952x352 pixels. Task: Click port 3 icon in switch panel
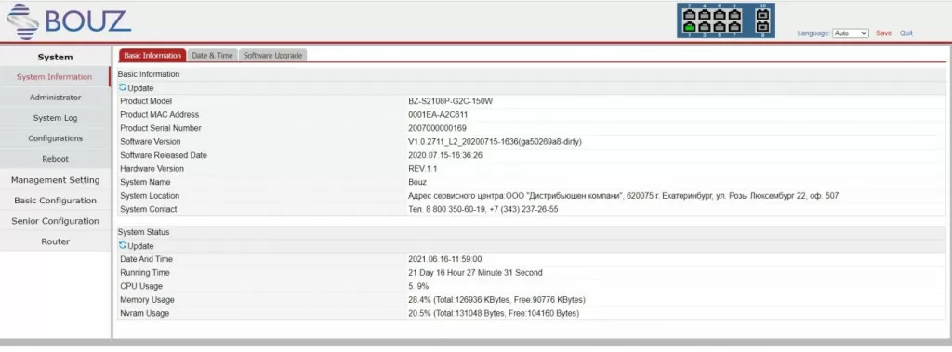[705, 27]
